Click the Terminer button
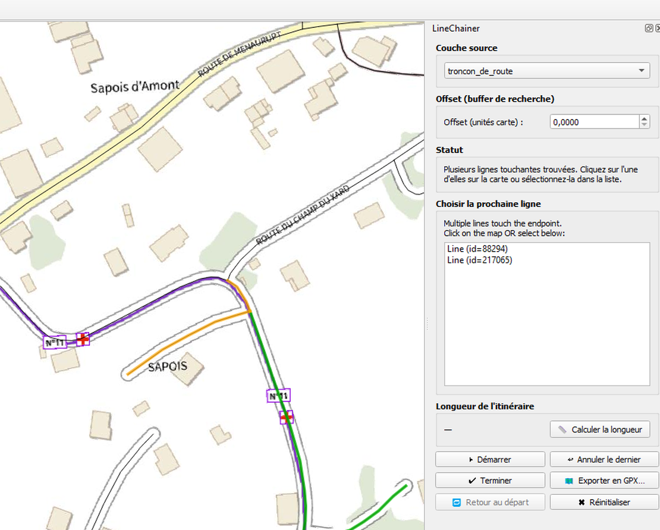 click(490, 480)
